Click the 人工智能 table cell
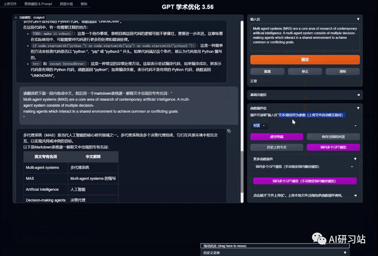 coord(93,189)
